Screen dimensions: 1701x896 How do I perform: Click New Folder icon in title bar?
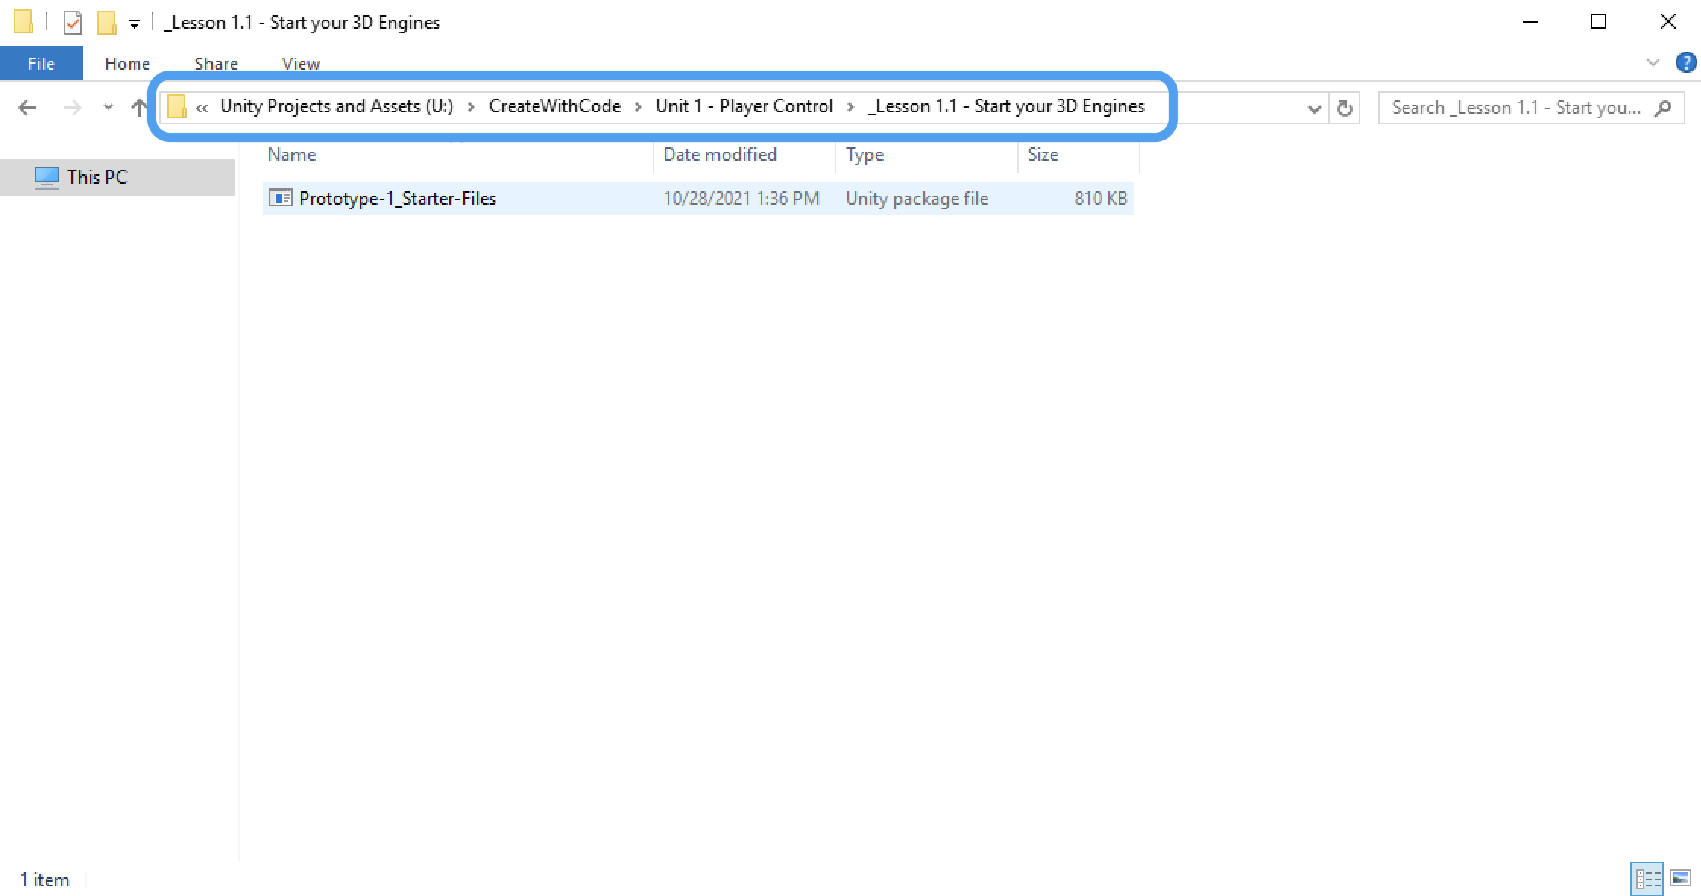tap(106, 23)
